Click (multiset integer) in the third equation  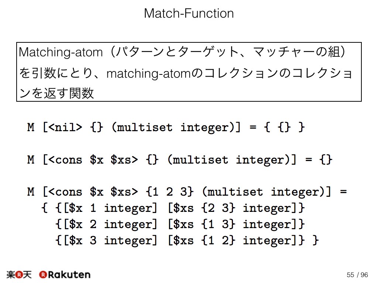(x=264, y=192)
